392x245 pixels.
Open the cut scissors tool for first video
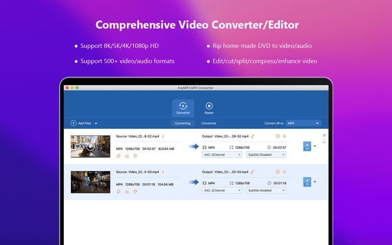click(x=127, y=156)
